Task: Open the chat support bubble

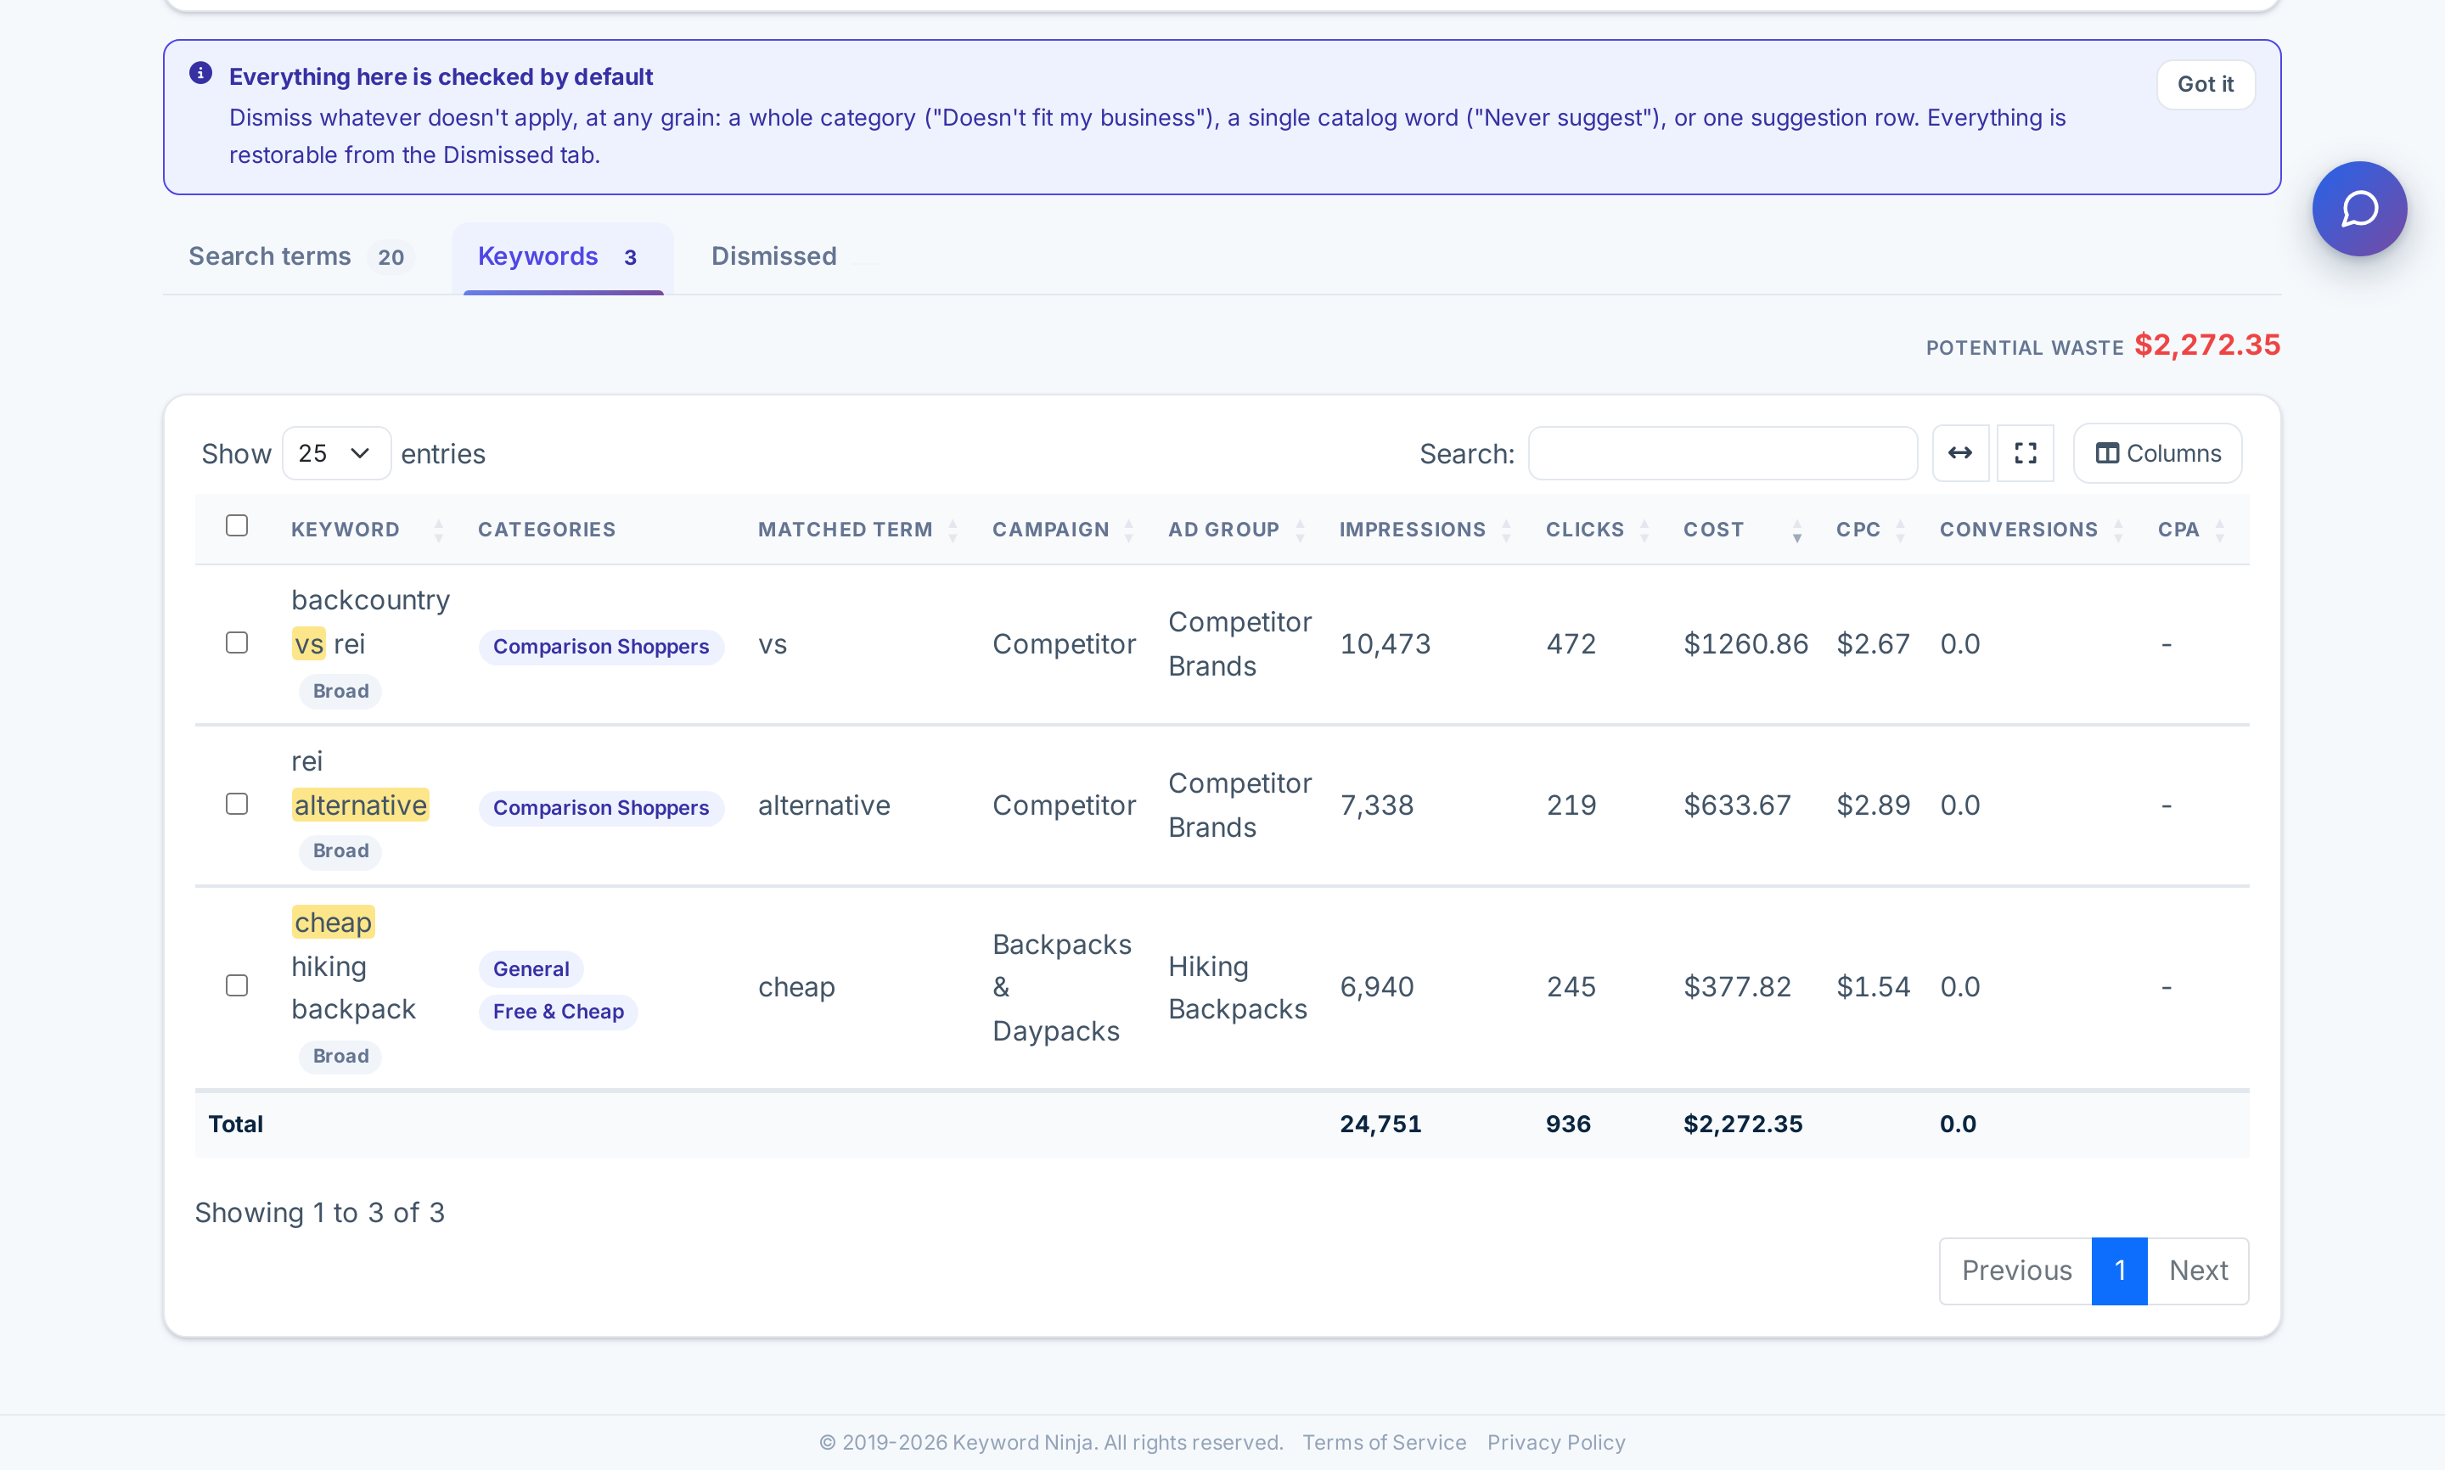Action: (x=2358, y=209)
